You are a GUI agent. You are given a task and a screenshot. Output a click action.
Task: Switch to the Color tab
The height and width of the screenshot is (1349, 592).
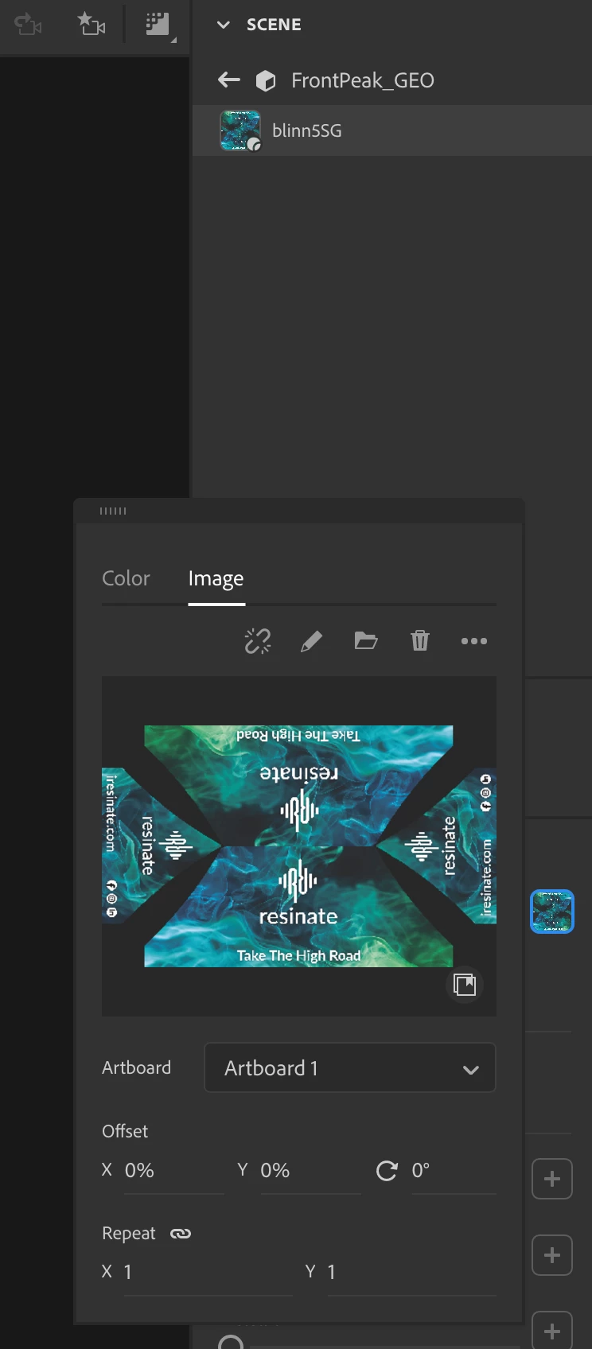point(126,578)
